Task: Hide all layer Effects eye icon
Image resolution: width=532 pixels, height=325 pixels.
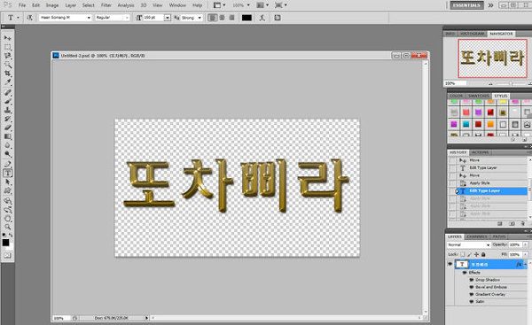Action: click(465, 273)
